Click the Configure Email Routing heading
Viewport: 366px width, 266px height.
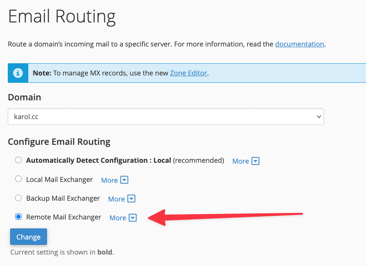[59, 142]
